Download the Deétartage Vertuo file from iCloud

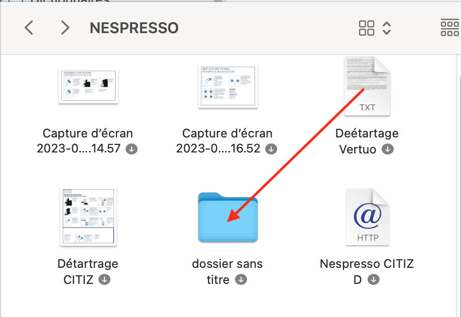(387, 149)
